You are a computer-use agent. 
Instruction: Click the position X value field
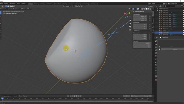coord(140,16)
